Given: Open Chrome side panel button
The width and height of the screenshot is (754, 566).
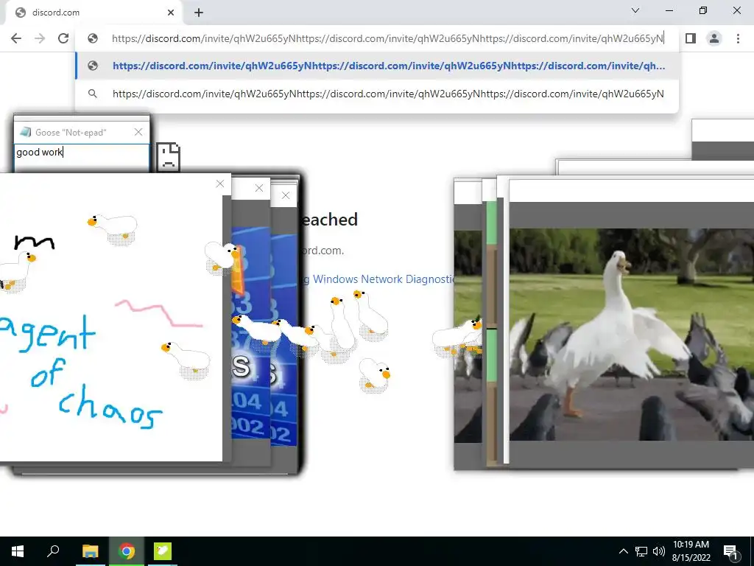Looking at the screenshot, I should [691, 38].
